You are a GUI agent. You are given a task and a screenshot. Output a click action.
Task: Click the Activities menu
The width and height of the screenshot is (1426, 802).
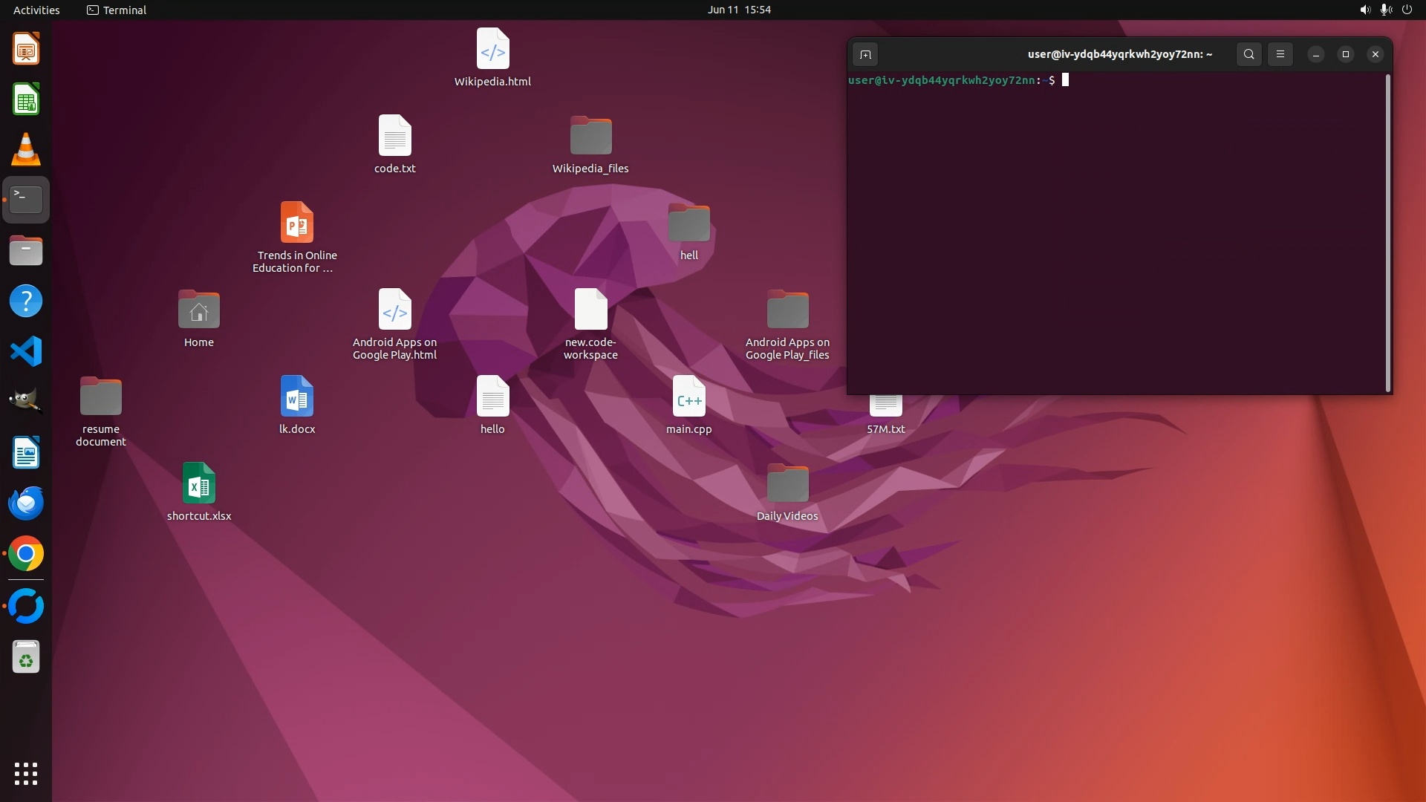tap(36, 10)
